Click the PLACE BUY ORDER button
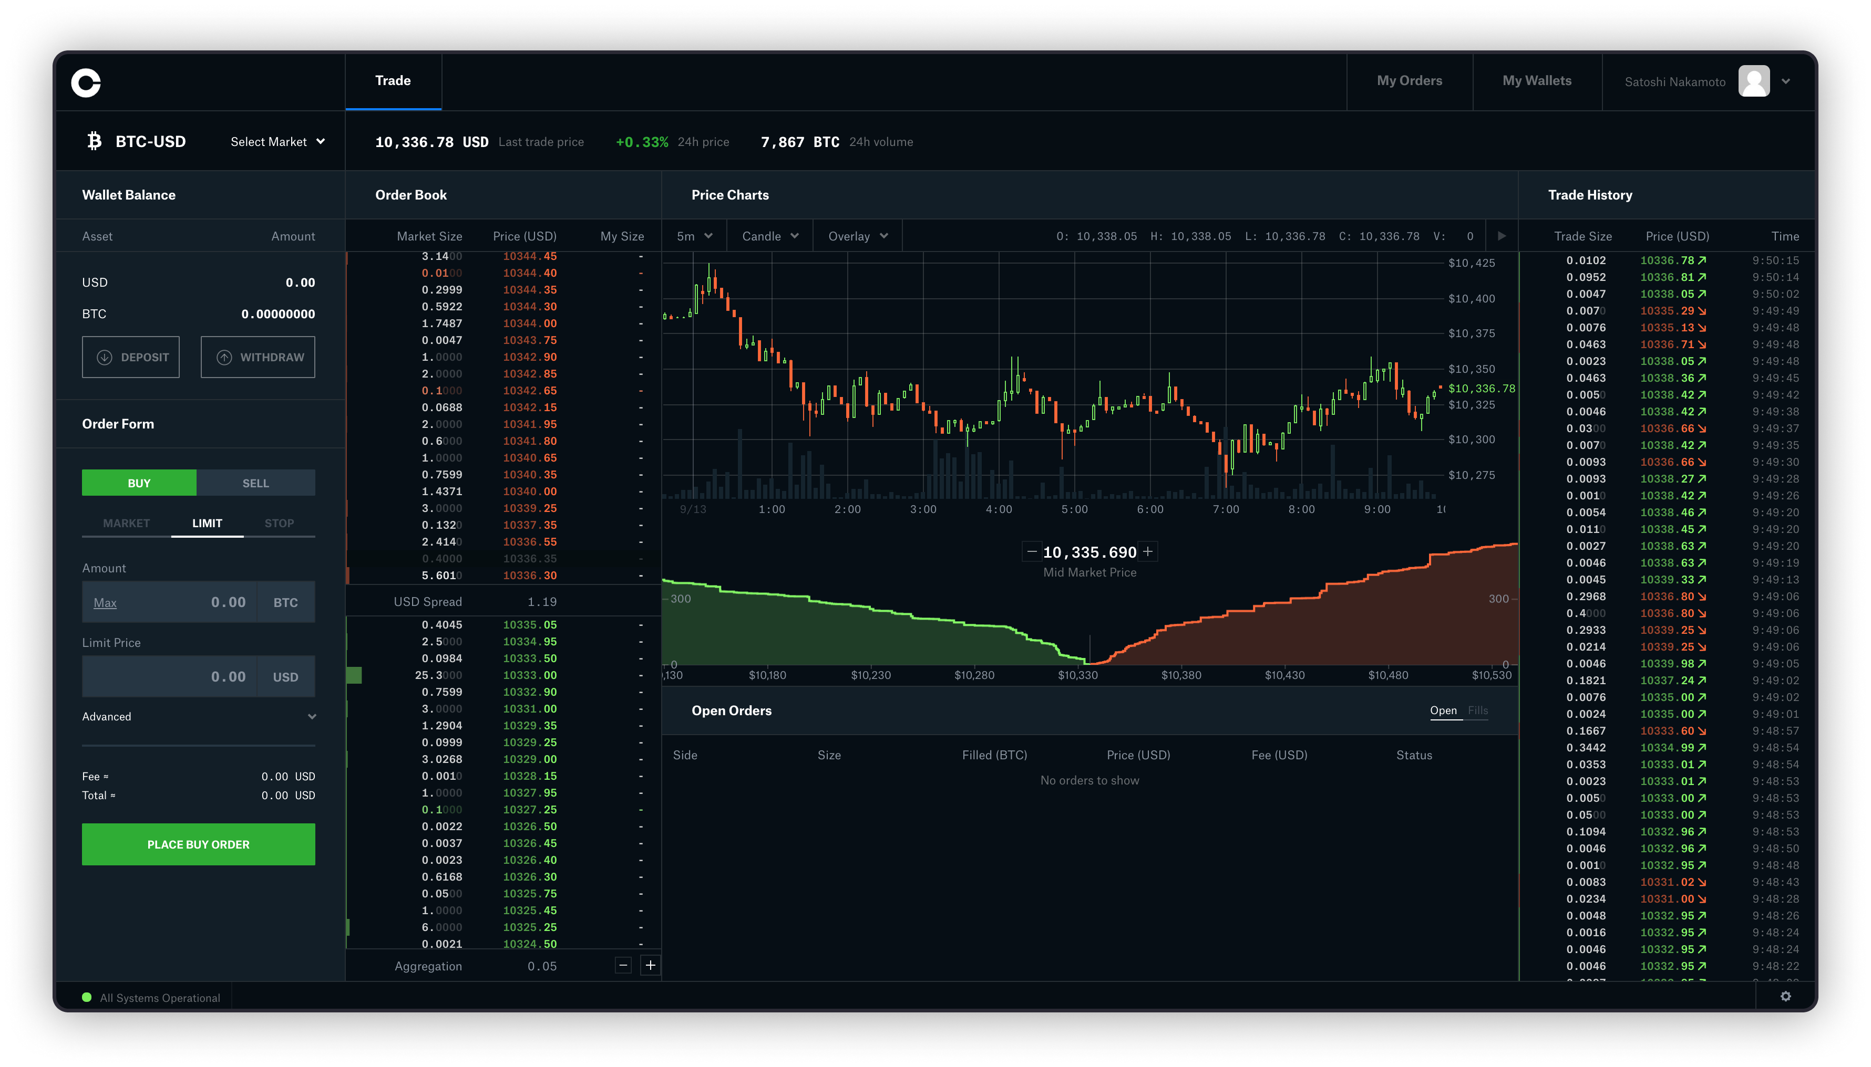 coord(198,844)
